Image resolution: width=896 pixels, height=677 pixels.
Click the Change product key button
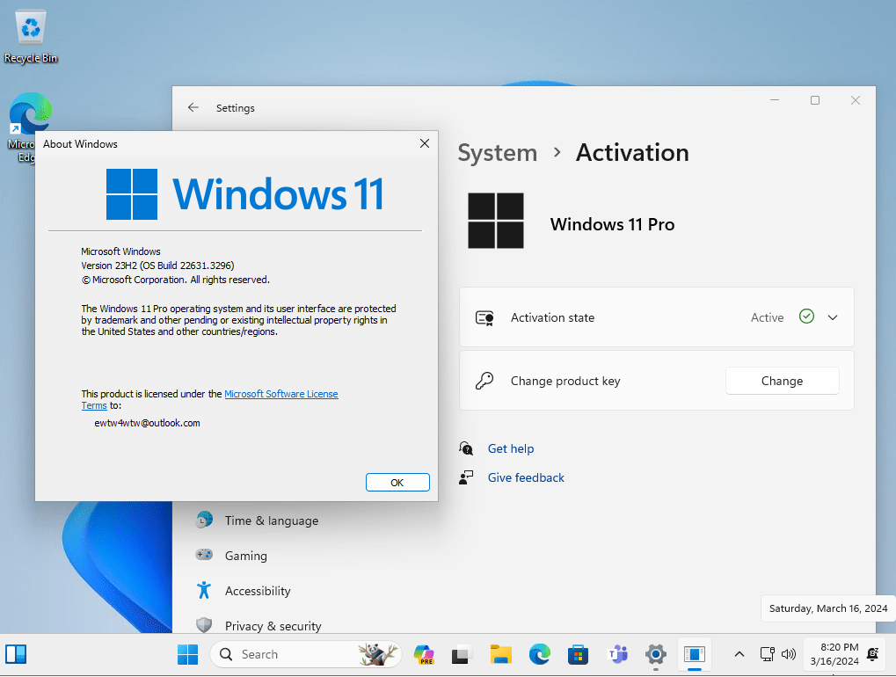click(x=782, y=381)
